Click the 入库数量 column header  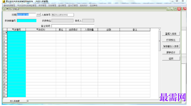[x=89, y=30]
